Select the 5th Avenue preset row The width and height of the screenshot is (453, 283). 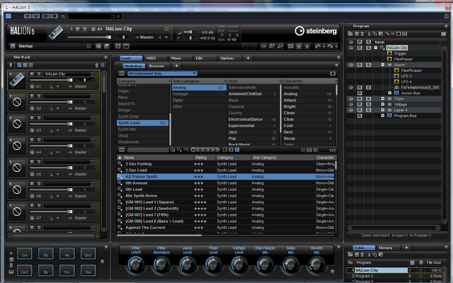coord(226,183)
